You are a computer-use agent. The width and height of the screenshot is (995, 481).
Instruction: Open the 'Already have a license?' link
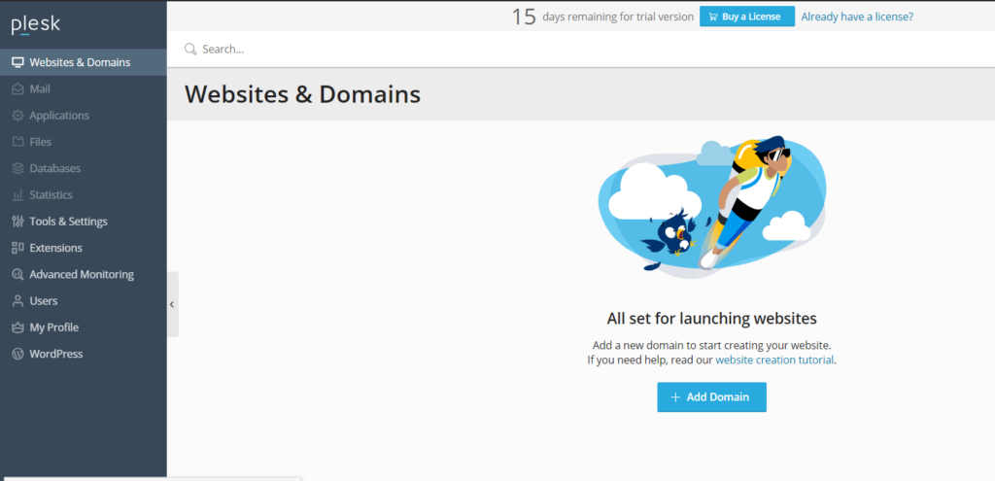tap(857, 17)
